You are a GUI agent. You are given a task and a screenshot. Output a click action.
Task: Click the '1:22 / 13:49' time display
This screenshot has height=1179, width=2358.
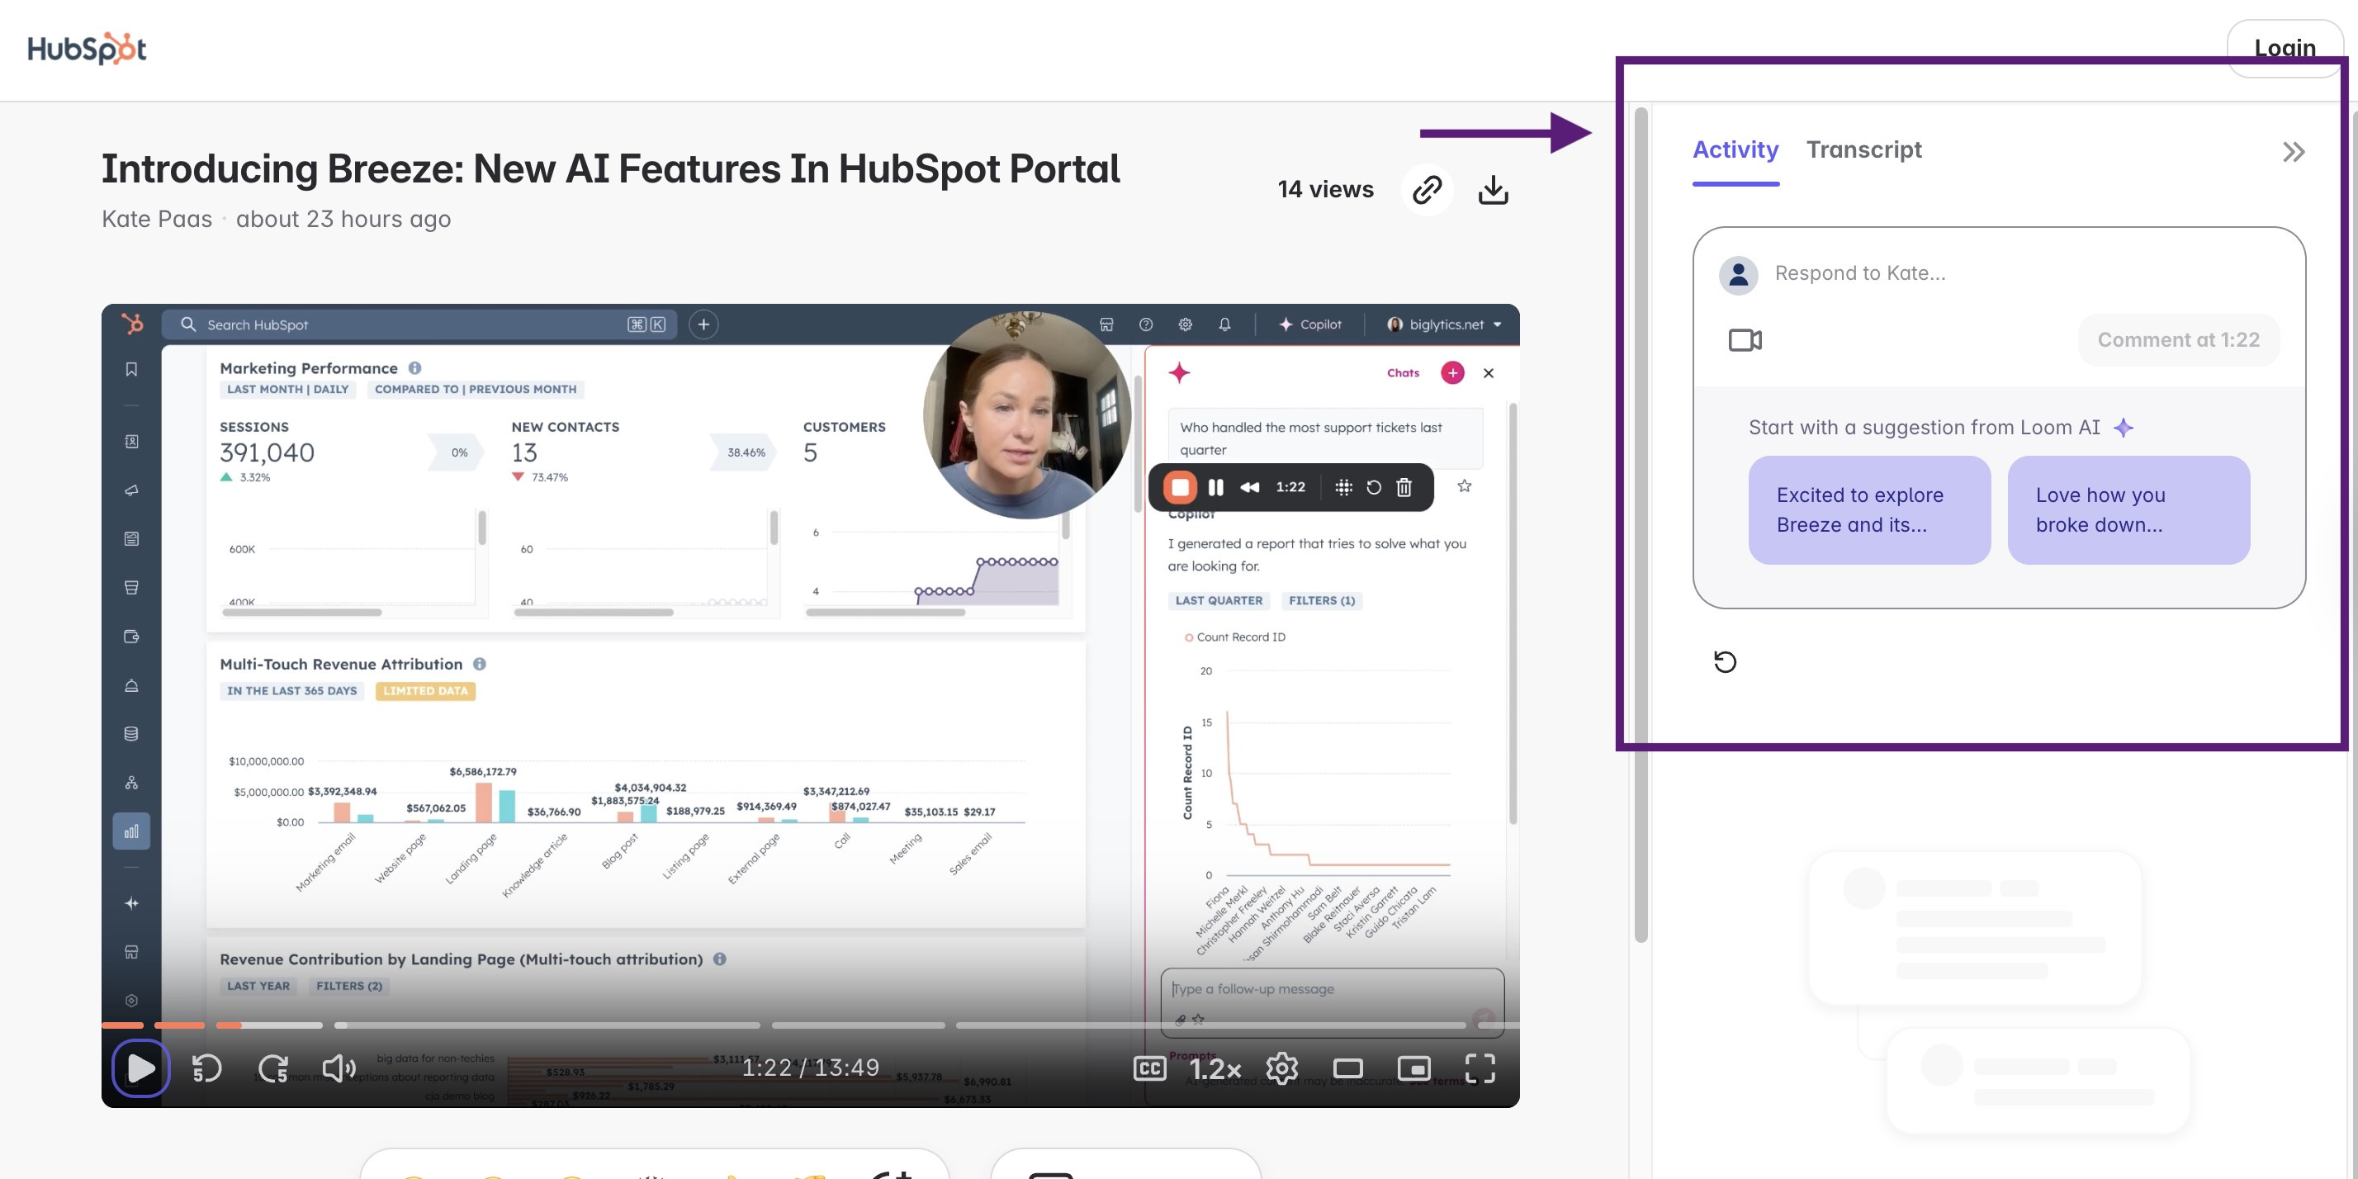(x=810, y=1068)
